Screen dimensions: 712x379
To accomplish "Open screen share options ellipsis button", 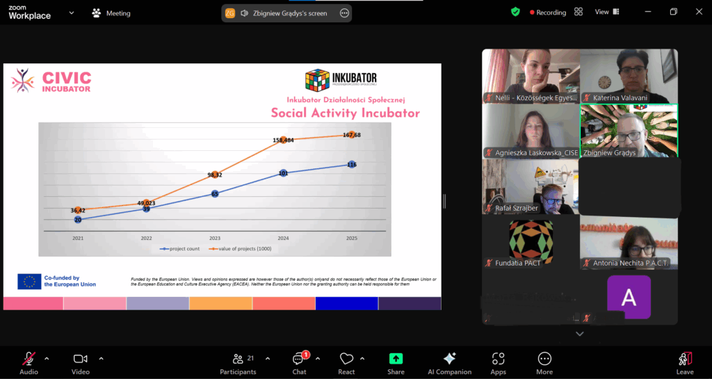I will click(x=343, y=13).
